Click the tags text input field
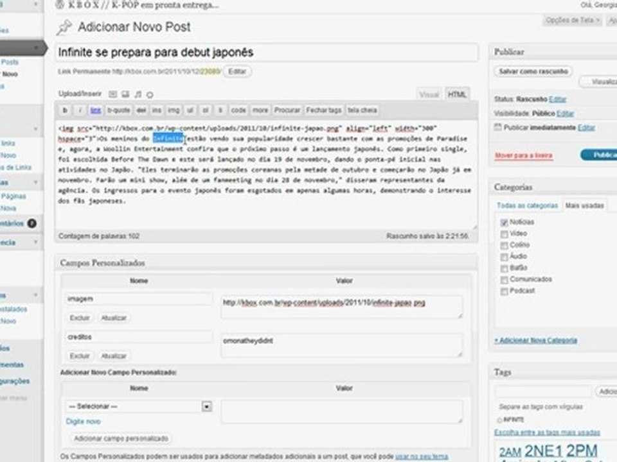The image size is (617, 462). [544, 391]
